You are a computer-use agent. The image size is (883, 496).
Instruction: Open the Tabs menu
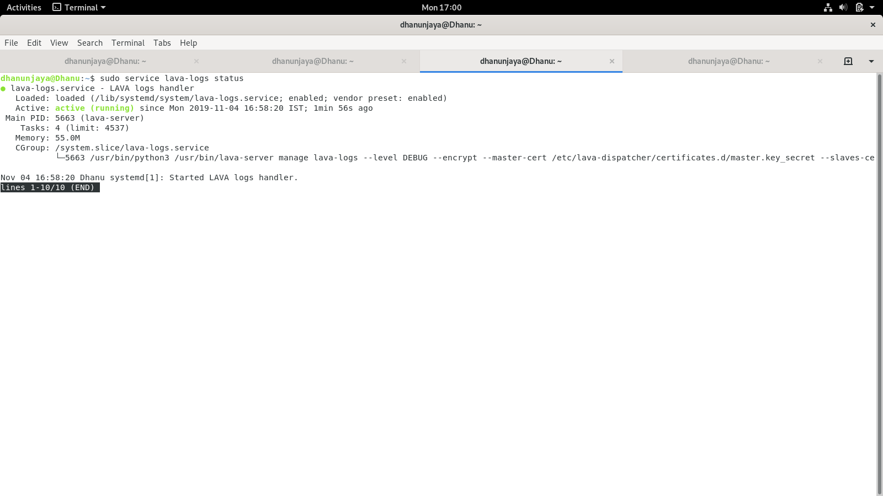click(162, 43)
